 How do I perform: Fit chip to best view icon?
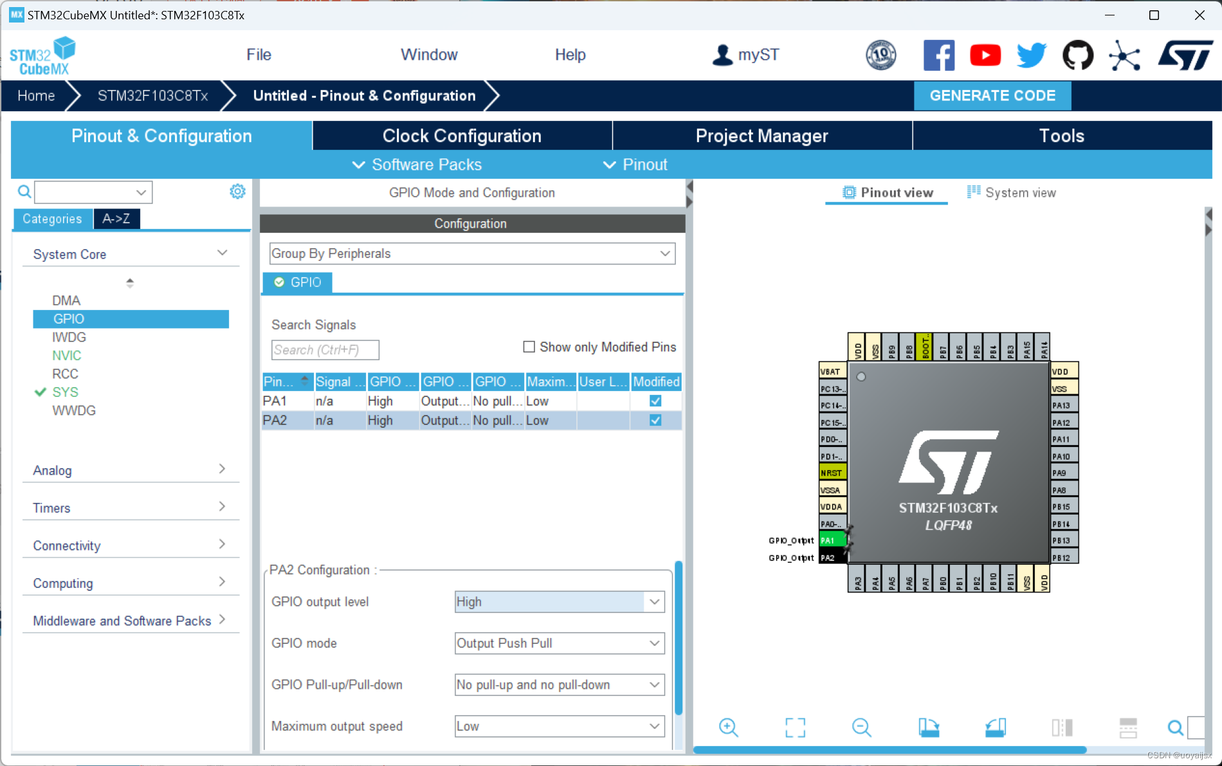(795, 727)
